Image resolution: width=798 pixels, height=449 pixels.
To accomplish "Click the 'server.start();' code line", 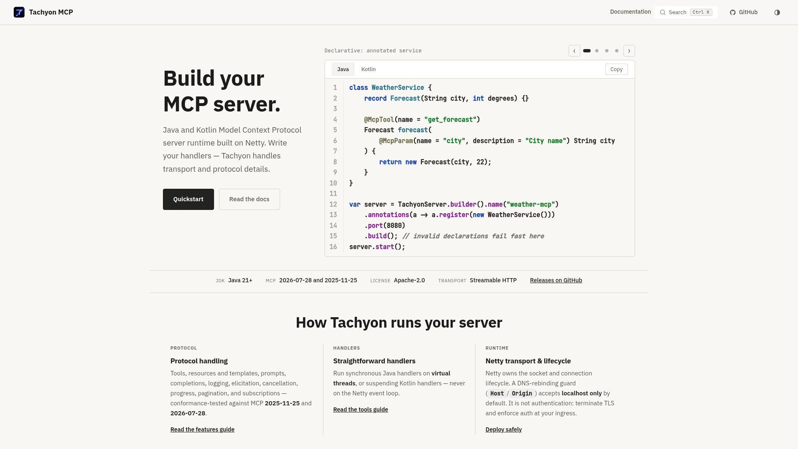I will pos(377,247).
